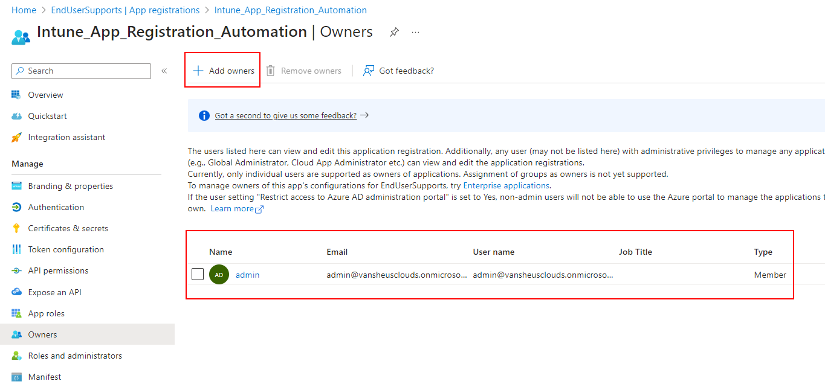Open the Got feedback? option
The image size is (825, 390).
click(398, 71)
